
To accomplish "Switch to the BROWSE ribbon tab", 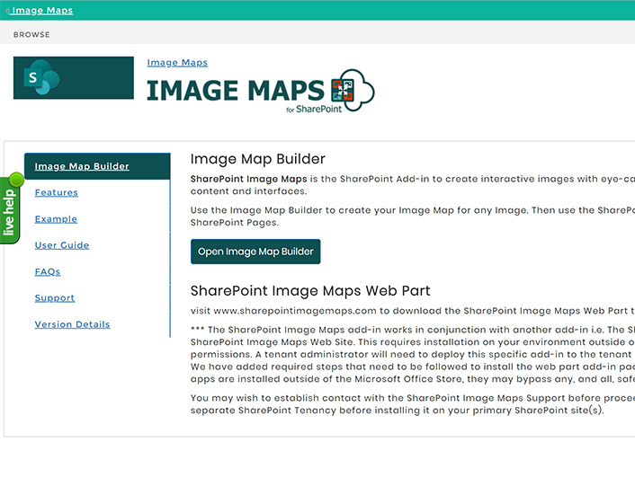I will click(31, 35).
